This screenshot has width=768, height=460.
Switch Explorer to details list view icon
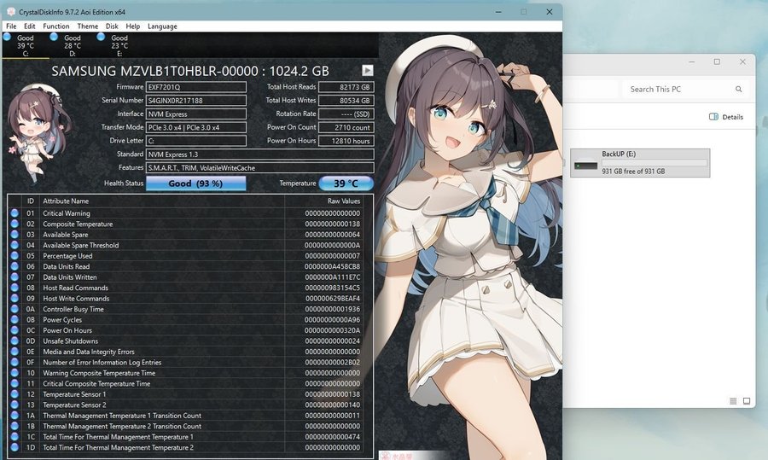[733, 401]
